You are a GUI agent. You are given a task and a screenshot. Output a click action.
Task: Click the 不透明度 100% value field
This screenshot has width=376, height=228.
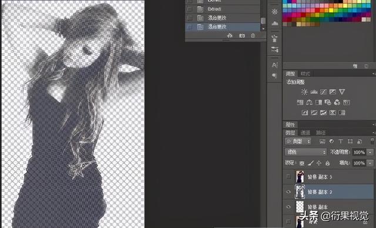point(359,152)
